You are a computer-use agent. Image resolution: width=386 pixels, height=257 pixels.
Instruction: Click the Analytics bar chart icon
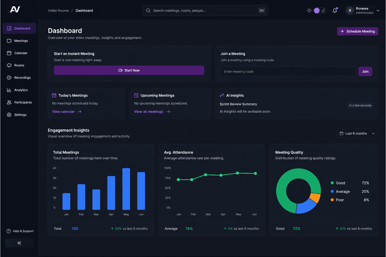[9, 90]
